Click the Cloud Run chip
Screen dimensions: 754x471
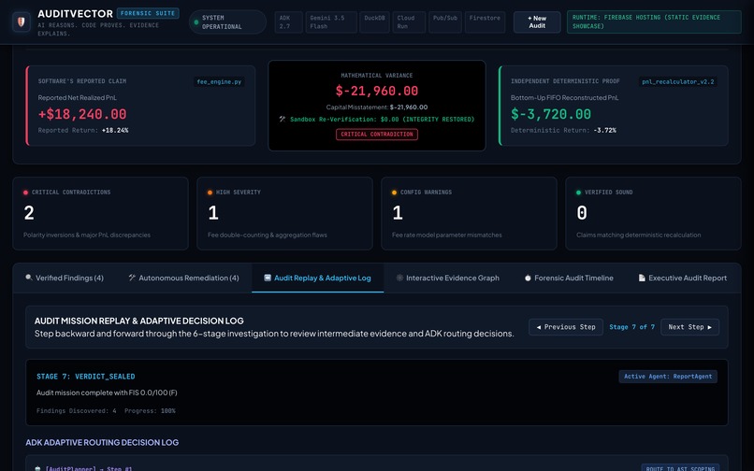click(x=409, y=22)
